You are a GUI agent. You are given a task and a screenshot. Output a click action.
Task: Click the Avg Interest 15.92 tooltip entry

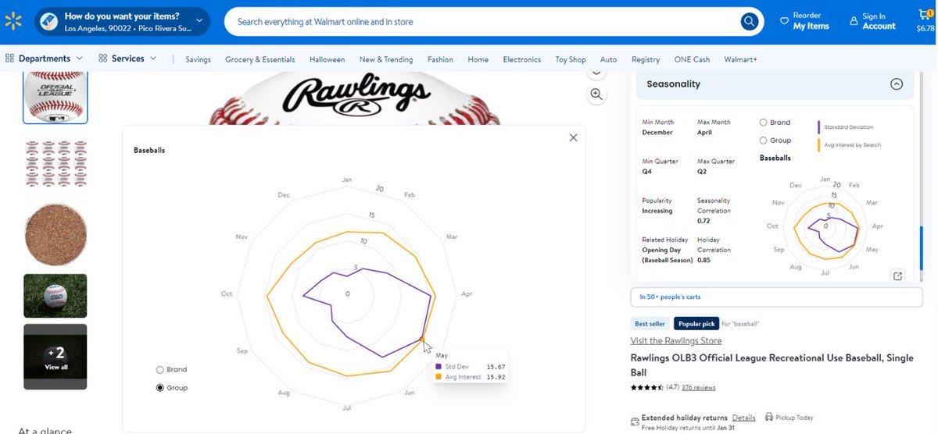tap(470, 377)
